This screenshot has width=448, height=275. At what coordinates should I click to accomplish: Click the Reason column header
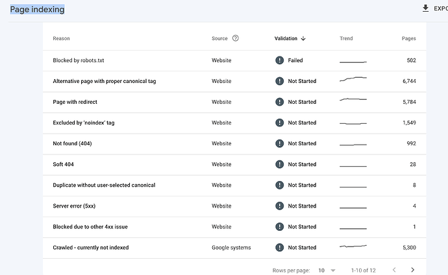pos(61,38)
